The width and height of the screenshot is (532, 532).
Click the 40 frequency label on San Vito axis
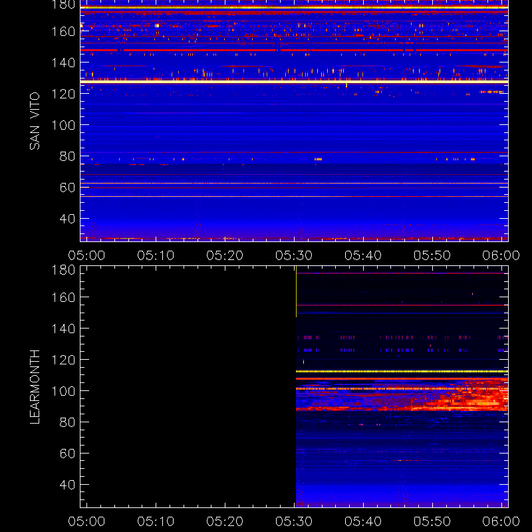pyautogui.click(x=67, y=219)
